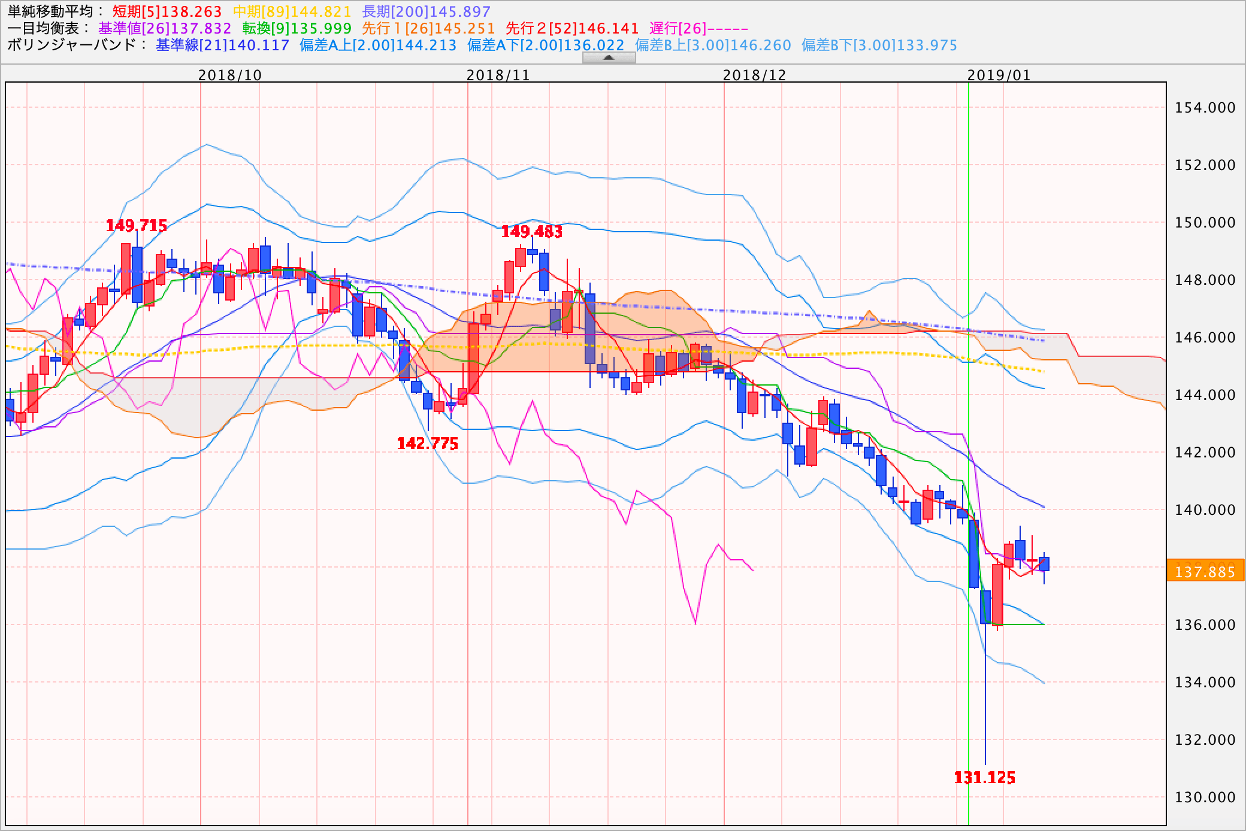The image size is (1246, 831).
Task: Select the 基準値[26] 137.832 Ichimoku legend
Action: 165,29
